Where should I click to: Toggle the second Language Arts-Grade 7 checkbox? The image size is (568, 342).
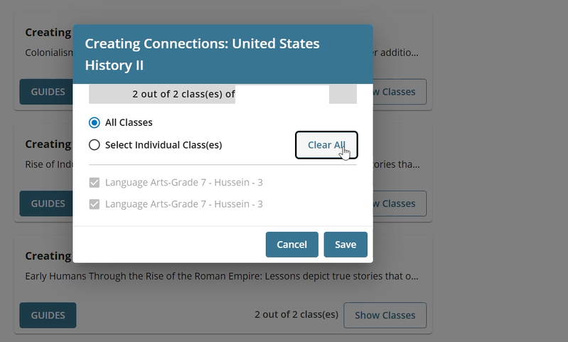(x=95, y=204)
